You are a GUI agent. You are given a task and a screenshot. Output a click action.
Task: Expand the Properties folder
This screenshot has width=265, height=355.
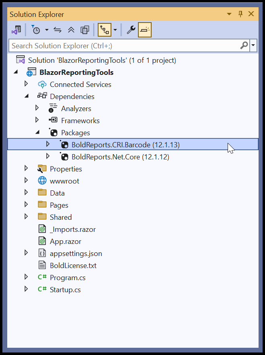[26, 168]
